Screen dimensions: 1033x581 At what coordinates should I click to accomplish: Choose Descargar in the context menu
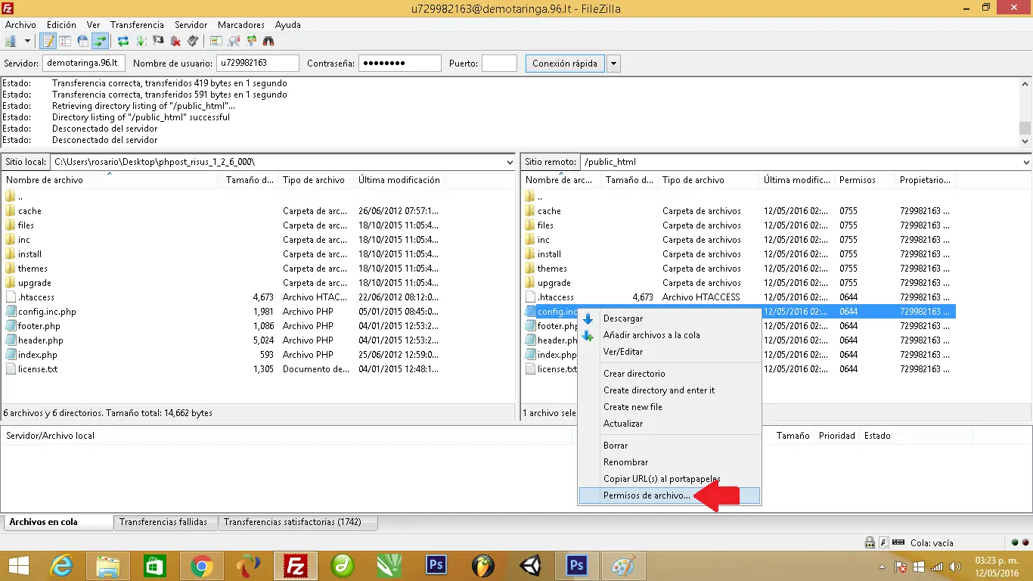(623, 318)
